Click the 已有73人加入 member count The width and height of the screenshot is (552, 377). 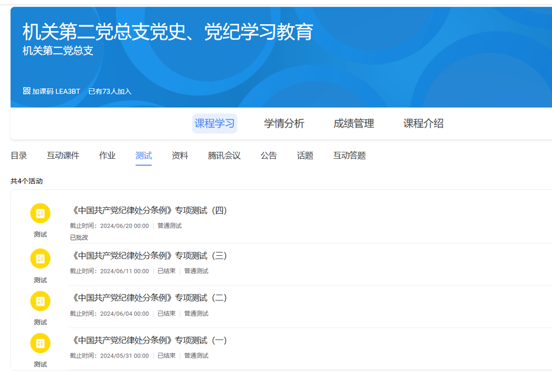pos(110,91)
